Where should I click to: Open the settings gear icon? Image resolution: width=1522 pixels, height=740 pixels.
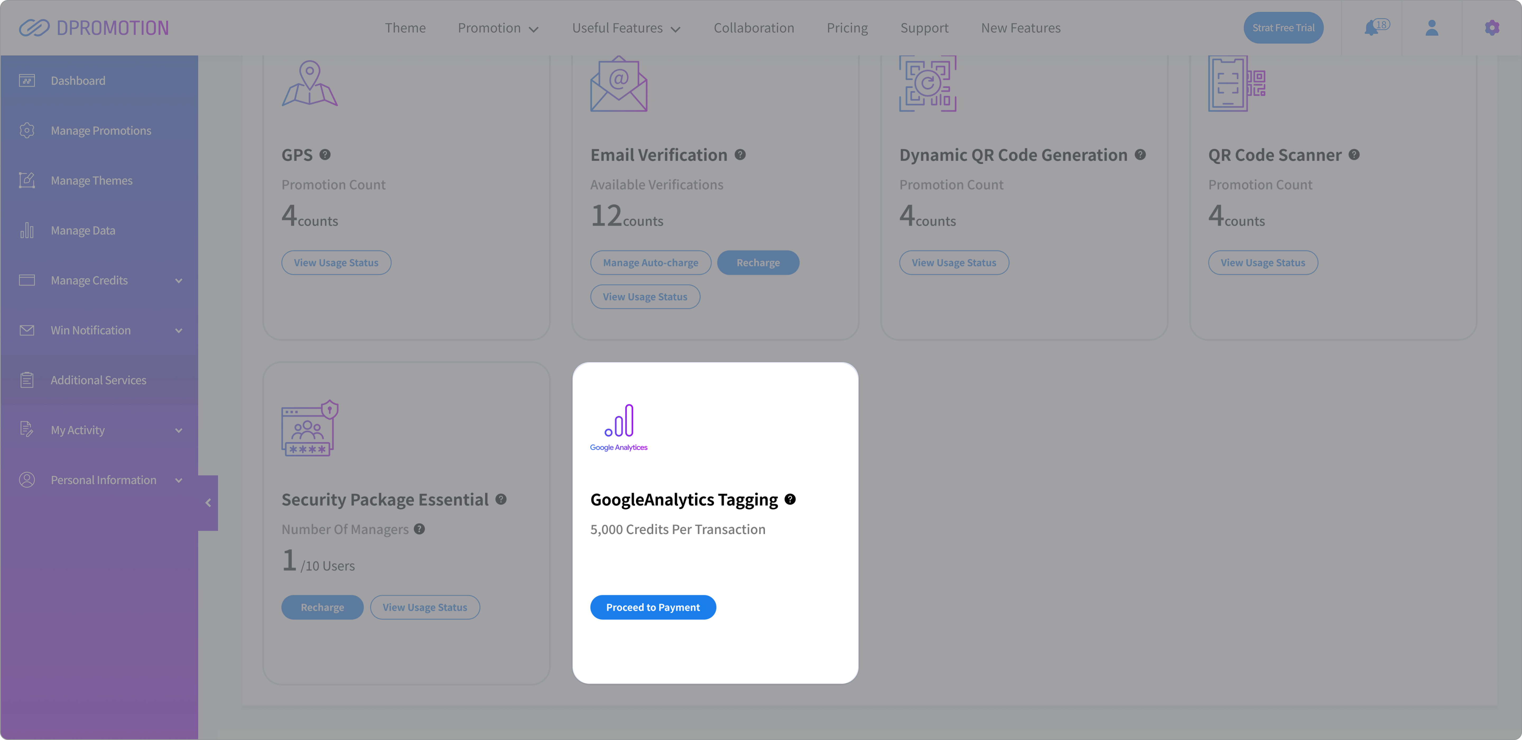(1492, 28)
